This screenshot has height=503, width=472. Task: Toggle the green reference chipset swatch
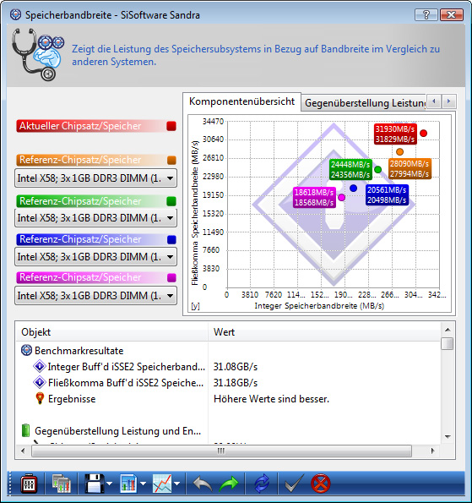click(171, 201)
